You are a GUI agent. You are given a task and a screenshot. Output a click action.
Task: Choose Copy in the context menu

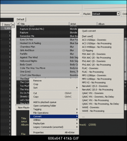(54, 97)
